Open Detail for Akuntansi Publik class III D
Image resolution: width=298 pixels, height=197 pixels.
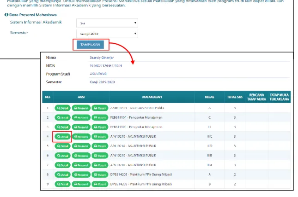click(x=62, y=146)
